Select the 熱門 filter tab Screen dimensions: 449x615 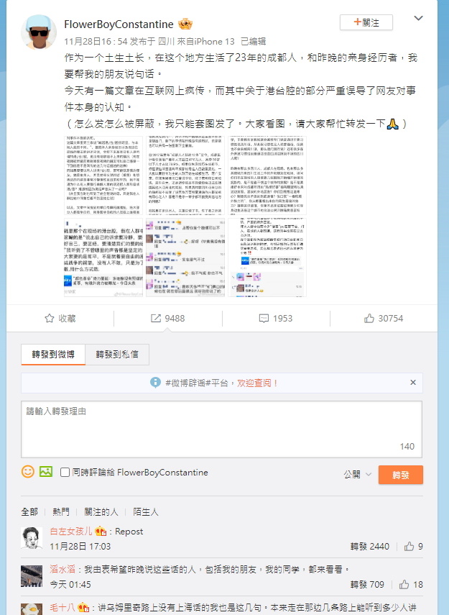pos(61,511)
